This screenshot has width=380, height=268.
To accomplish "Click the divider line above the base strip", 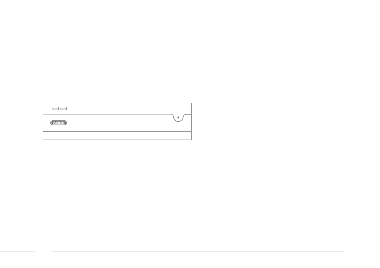I will click(x=117, y=131).
